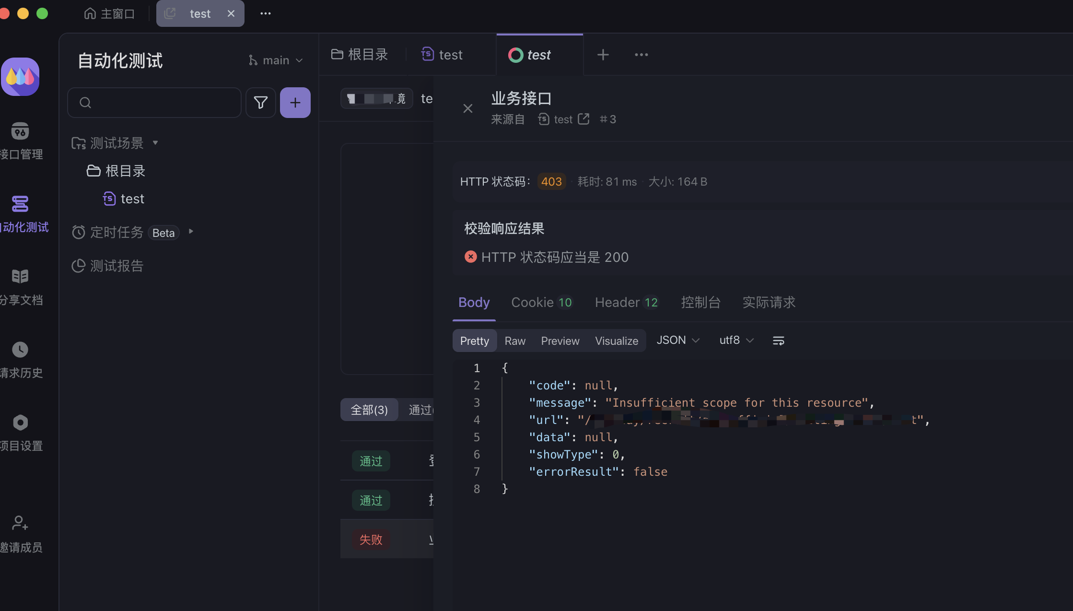
Task: Open the main branch dropdown
Action: [x=276, y=60]
